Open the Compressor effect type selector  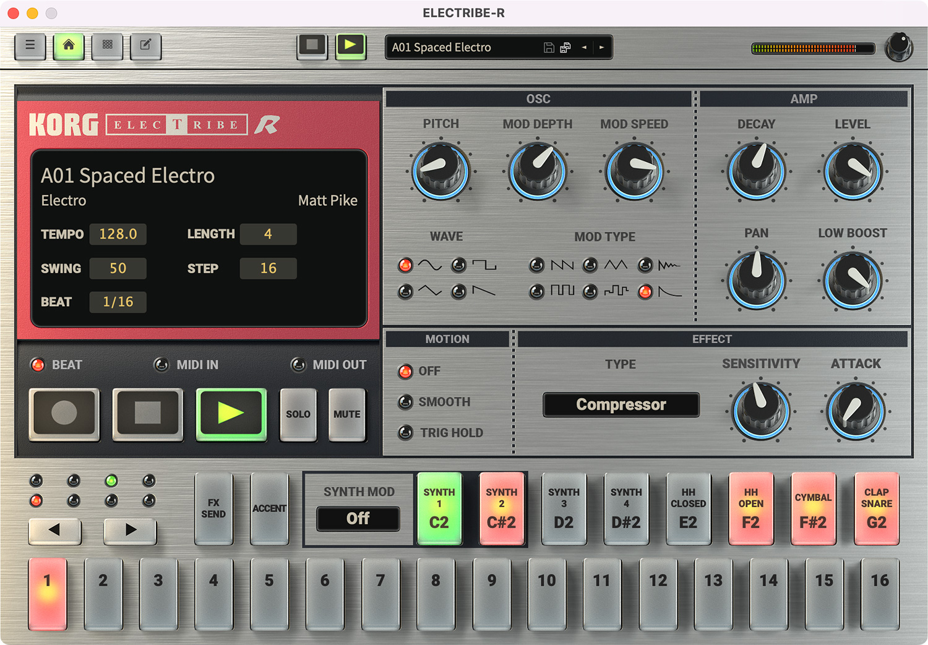621,404
